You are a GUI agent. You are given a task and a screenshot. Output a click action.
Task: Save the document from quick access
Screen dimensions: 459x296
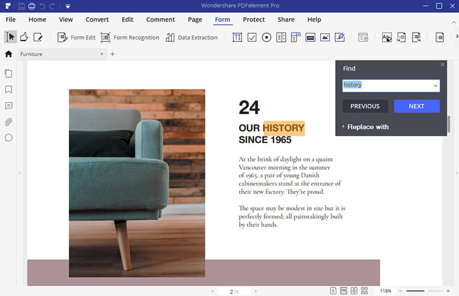click(21, 6)
